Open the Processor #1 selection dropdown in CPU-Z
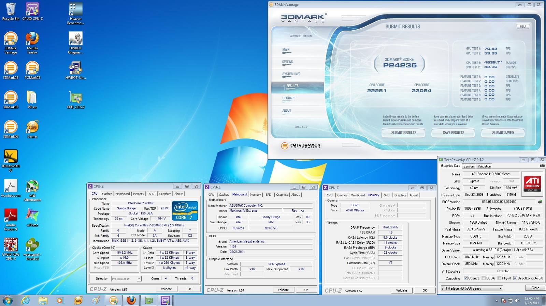This screenshot has height=306, width=546. [126, 278]
